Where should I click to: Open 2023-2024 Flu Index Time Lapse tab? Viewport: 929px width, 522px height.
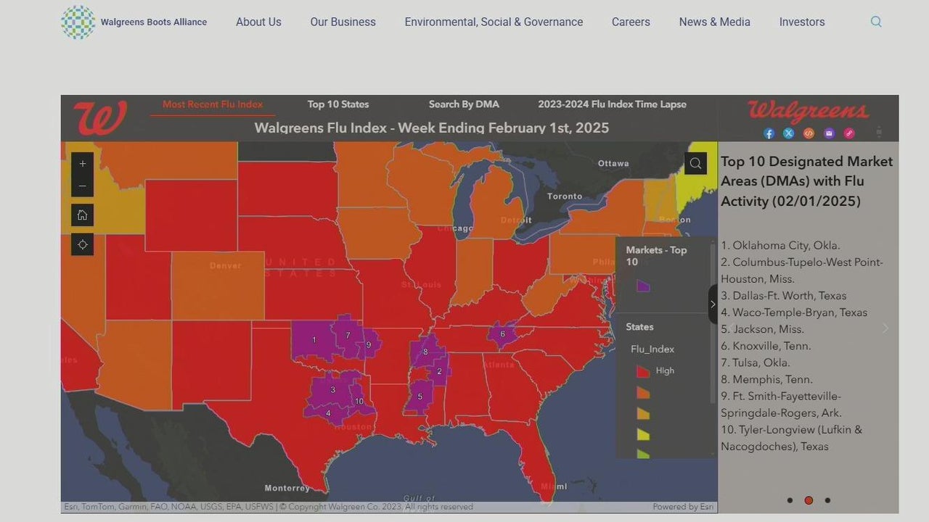coord(612,104)
